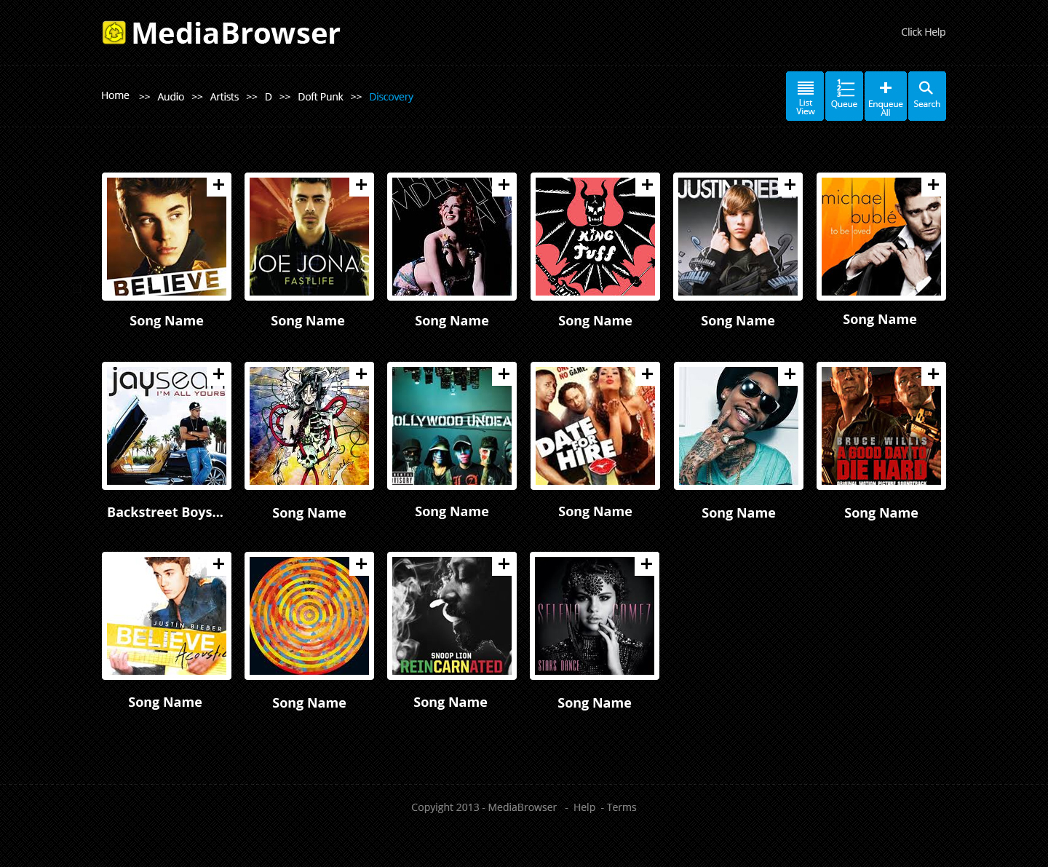Viewport: 1048px width, 867px height.
Task: Enqueue Date for Hire with plus icon
Action: click(647, 374)
